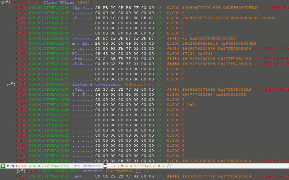Click the instance icon at 0000017F8A332B00

pyautogui.click(x=23, y=171)
